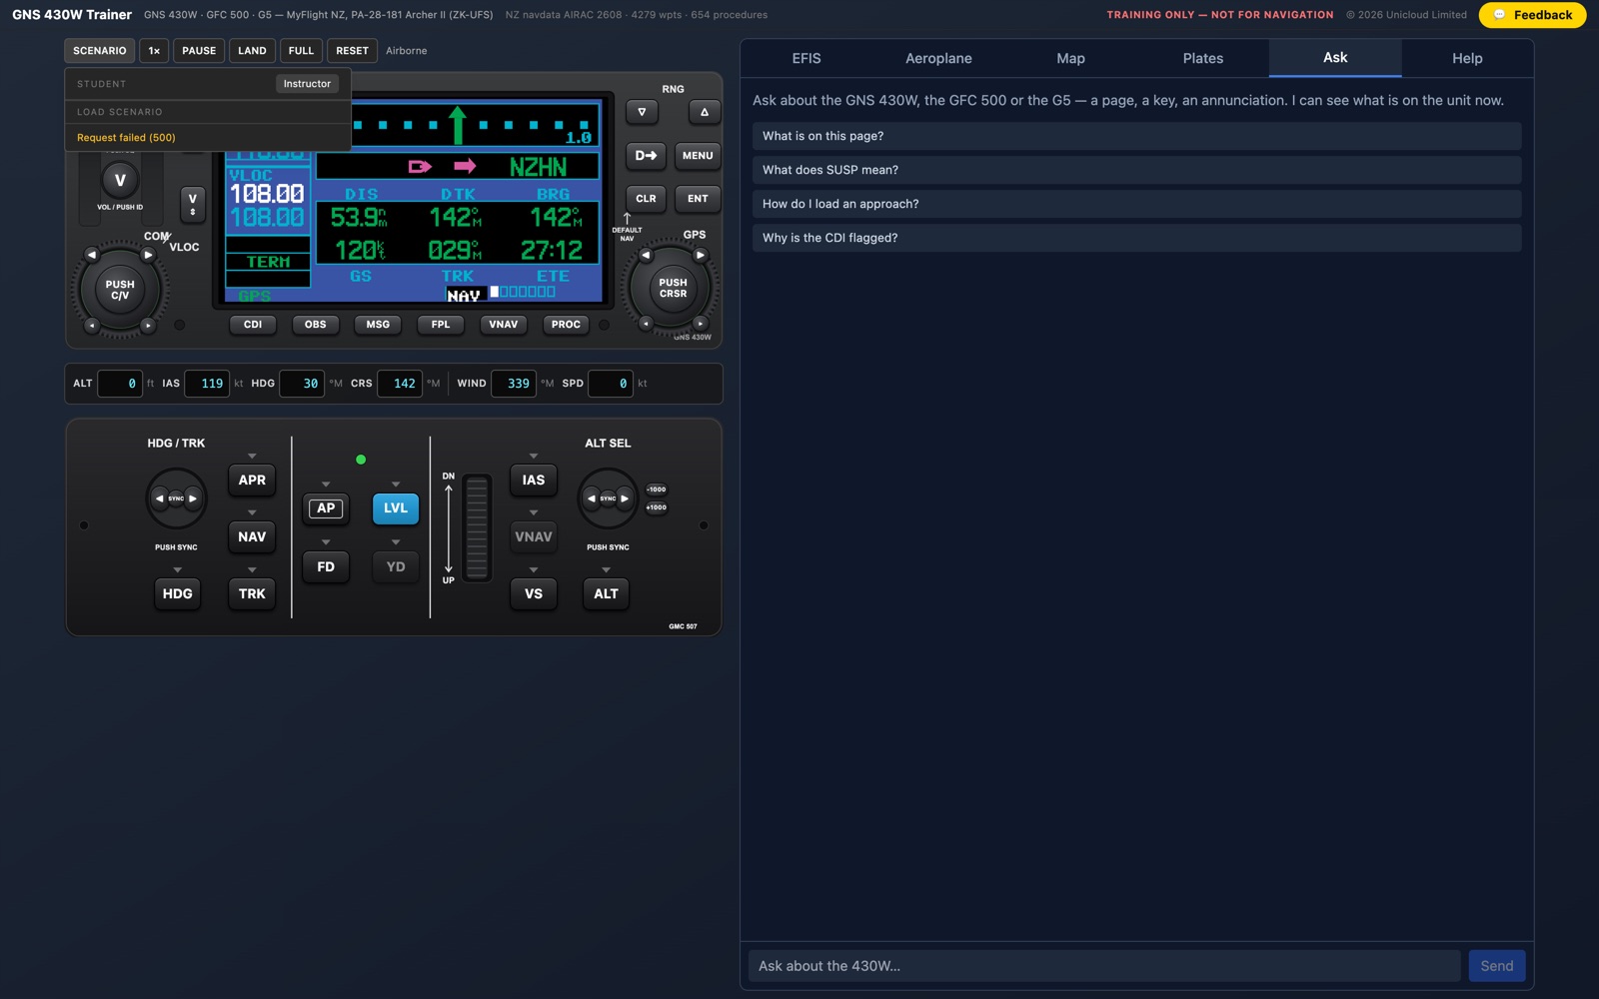Switch to the Plates tab

point(1203,58)
